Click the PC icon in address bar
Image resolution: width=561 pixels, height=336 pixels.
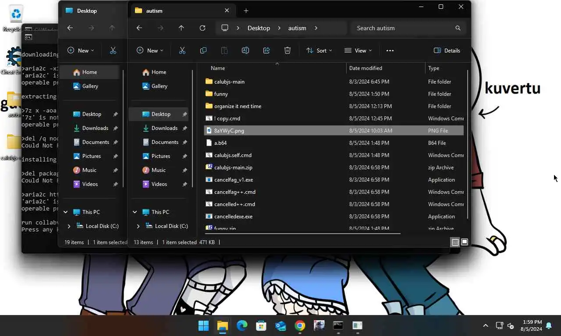(x=225, y=28)
